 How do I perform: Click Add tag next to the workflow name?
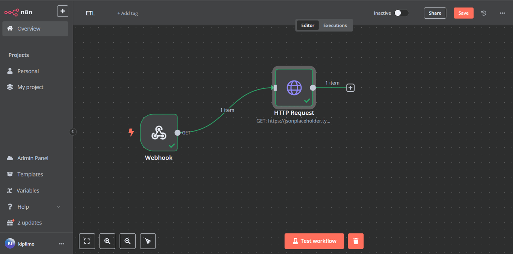click(128, 13)
